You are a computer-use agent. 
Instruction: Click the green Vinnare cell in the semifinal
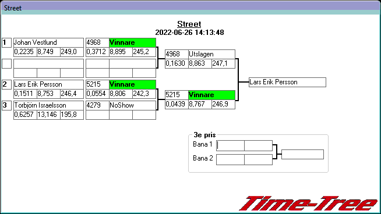(211, 95)
